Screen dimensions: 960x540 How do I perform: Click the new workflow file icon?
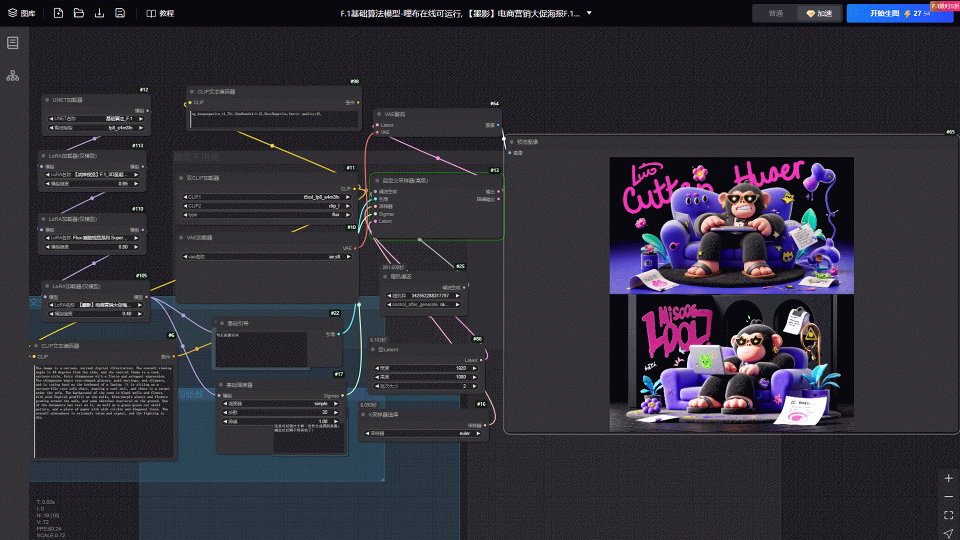click(58, 13)
